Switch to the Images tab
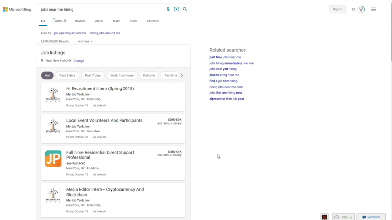 (80, 21)
